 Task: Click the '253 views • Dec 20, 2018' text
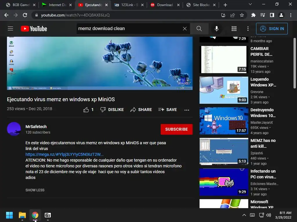30,109
